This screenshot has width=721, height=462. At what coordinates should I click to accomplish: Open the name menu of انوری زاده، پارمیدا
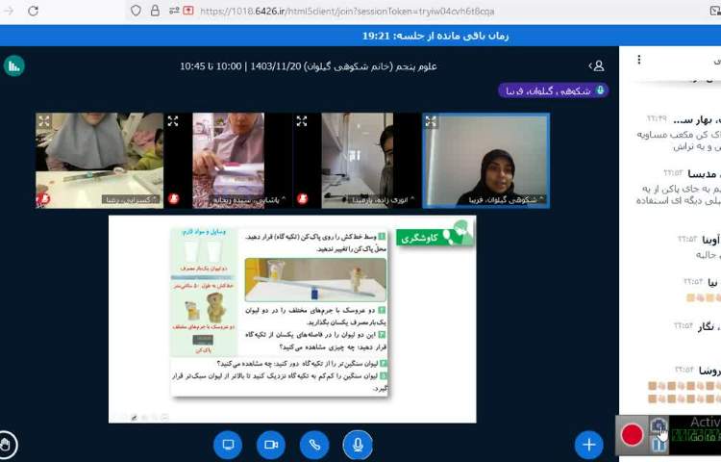point(383,199)
